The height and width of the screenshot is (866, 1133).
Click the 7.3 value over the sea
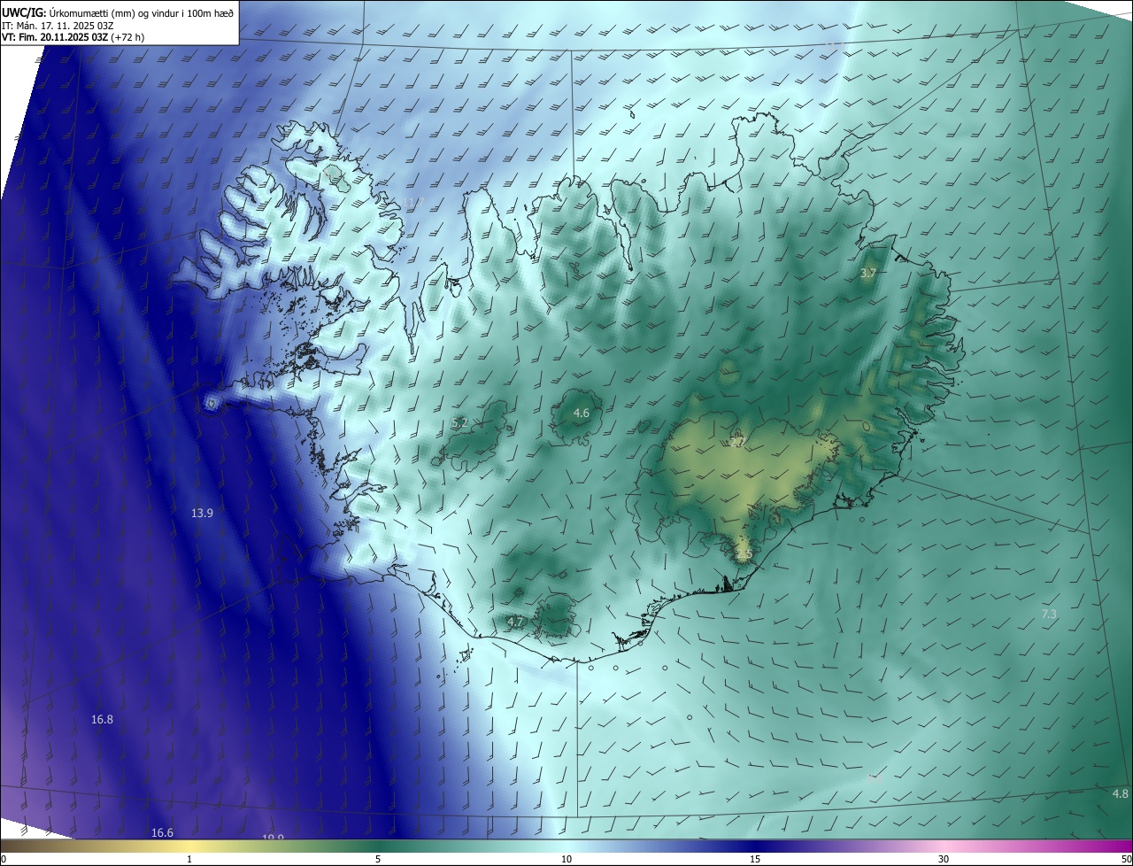pos(1049,614)
